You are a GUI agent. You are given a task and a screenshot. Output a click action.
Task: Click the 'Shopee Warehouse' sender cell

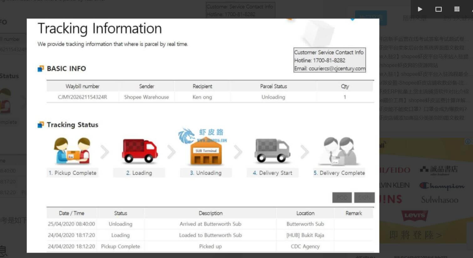(146, 97)
